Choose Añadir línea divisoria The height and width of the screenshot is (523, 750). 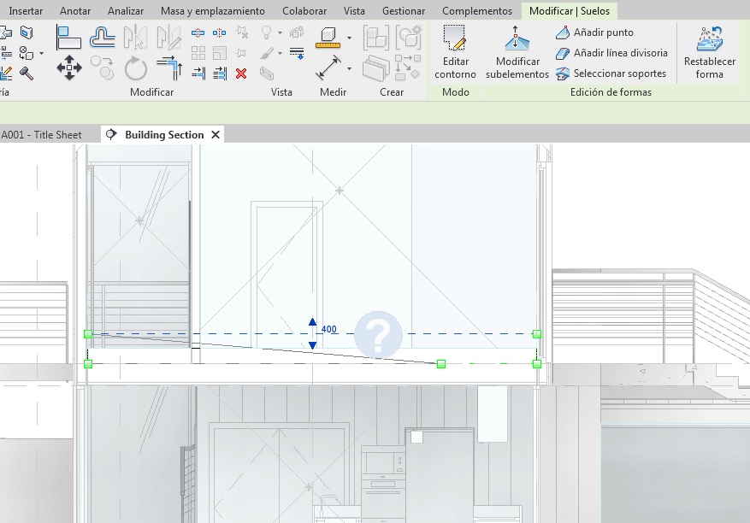[x=611, y=53]
